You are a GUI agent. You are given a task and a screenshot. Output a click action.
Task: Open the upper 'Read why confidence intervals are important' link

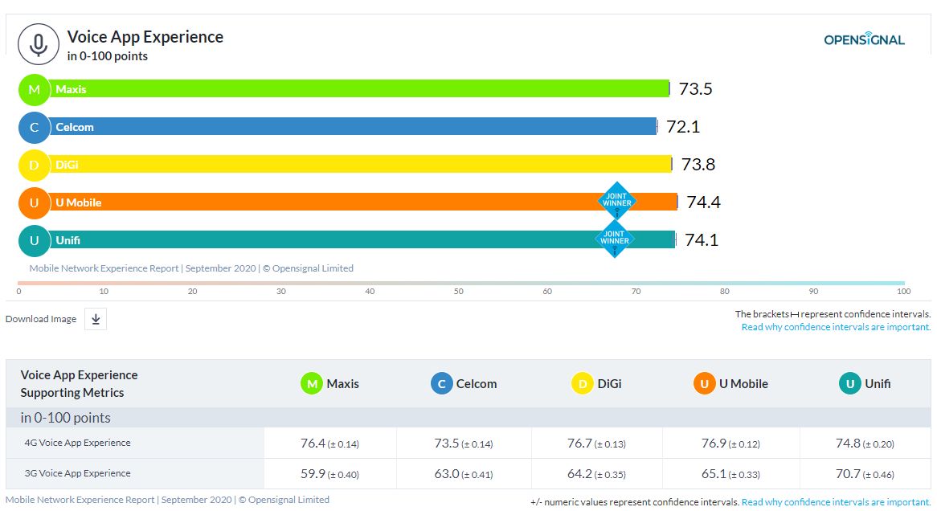[x=836, y=327]
